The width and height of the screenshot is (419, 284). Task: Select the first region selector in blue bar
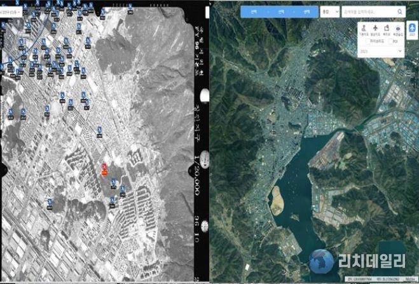click(x=254, y=11)
